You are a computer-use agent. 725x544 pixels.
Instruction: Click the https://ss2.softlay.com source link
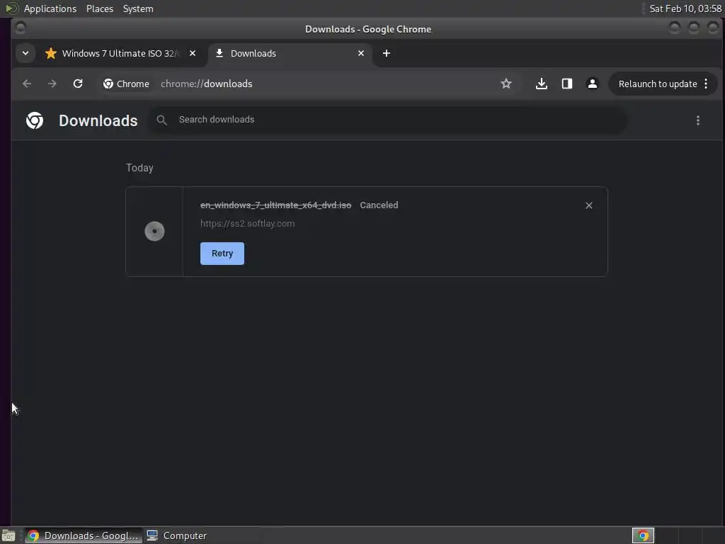pyautogui.click(x=247, y=223)
